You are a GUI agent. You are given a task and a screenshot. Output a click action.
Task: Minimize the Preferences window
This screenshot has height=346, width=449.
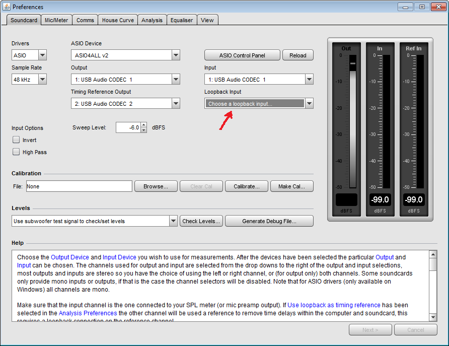[x=406, y=7]
